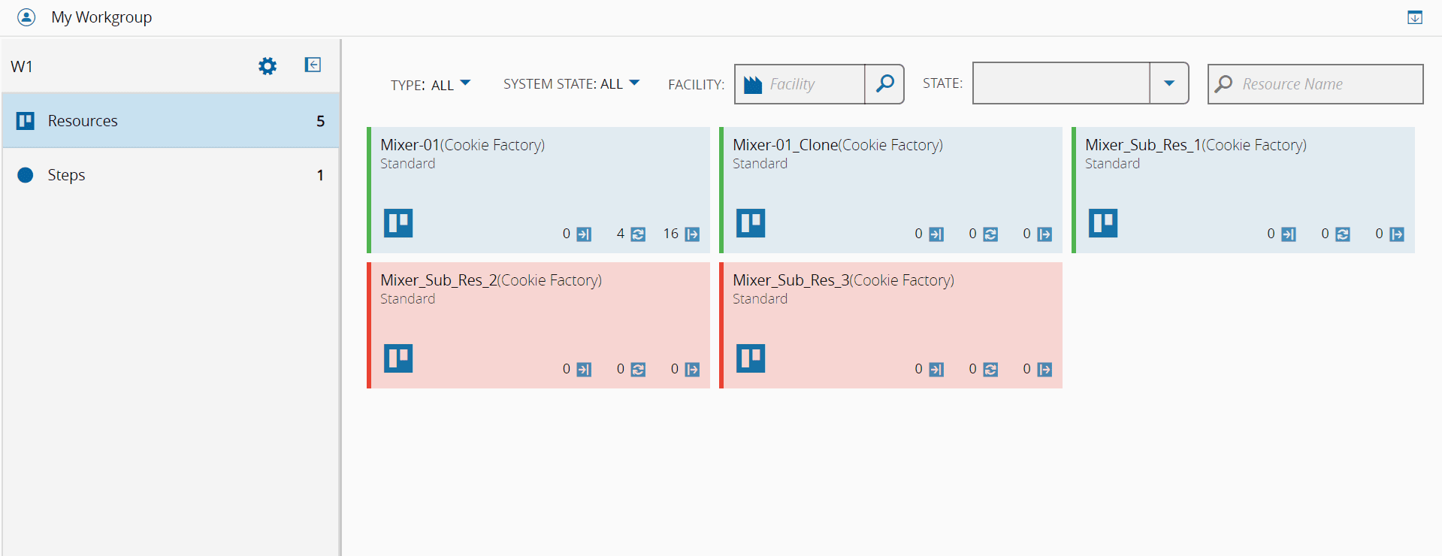Viewport: 1442px width, 556px height.
Task: Click Mixer_Sub_Res_3 in-process count icon
Action: pyautogui.click(x=990, y=370)
